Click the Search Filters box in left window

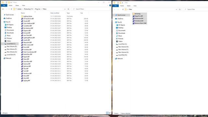click(x=91, y=9)
